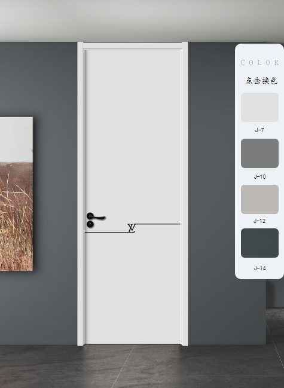
Task: Click the J-7 color label
Action: click(259, 130)
